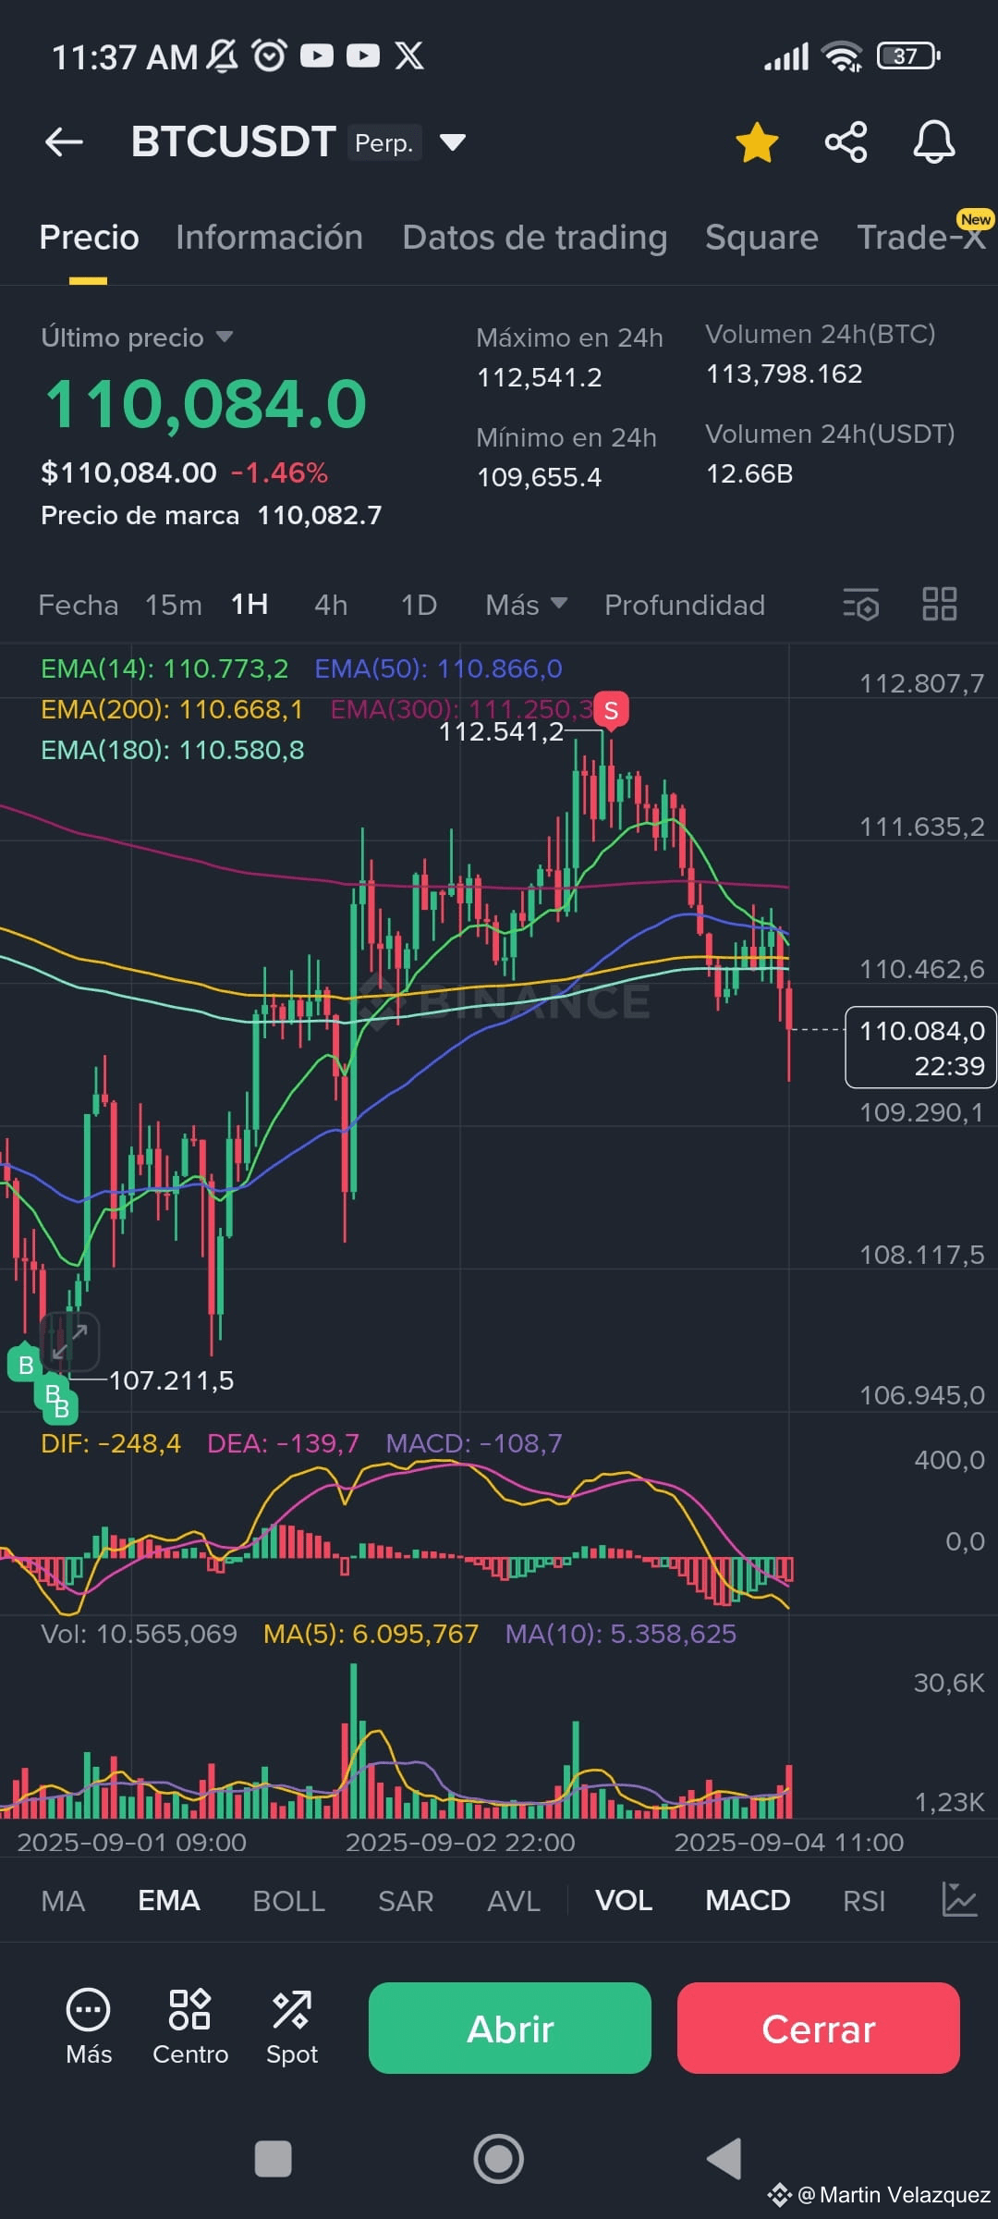Viewport: 998px width, 2219px height.
Task: Toggle the MA indicator
Action: (63, 1901)
